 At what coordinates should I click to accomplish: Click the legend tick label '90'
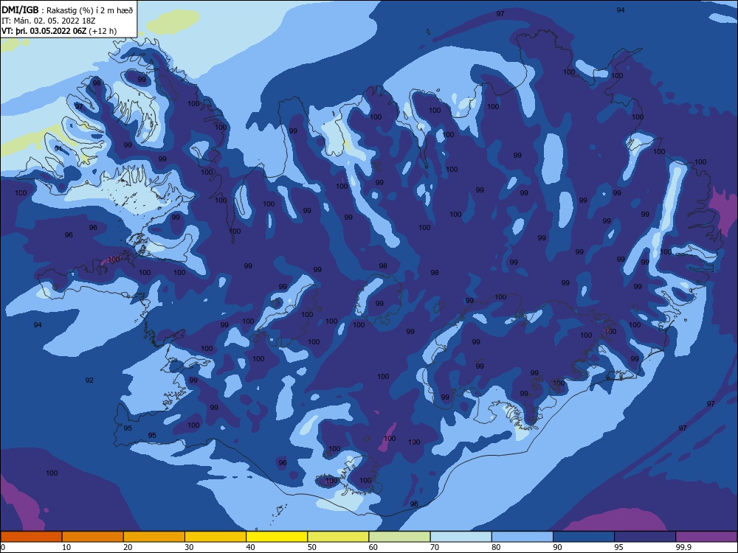(x=558, y=547)
